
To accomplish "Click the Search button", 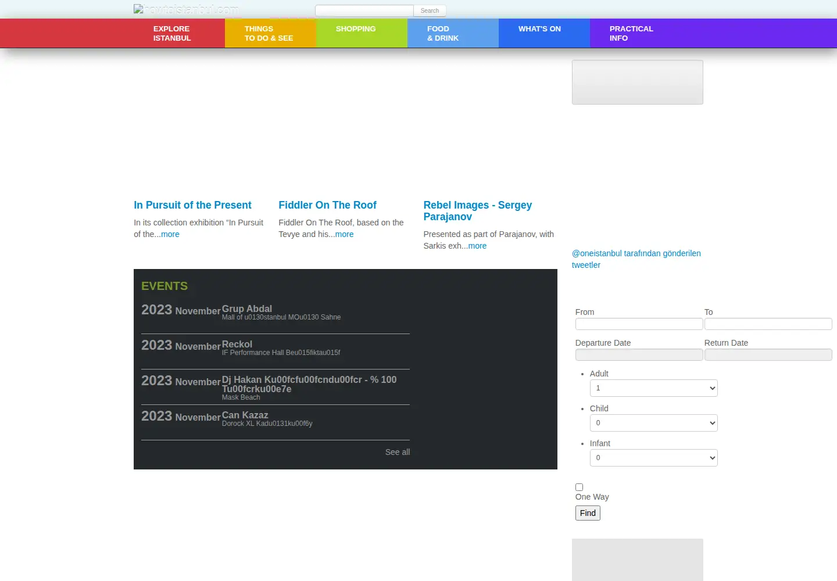I will pyautogui.click(x=430, y=10).
